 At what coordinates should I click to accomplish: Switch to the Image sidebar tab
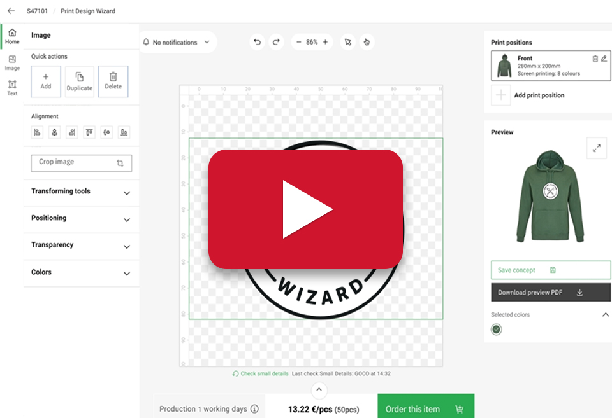pos(12,63)
